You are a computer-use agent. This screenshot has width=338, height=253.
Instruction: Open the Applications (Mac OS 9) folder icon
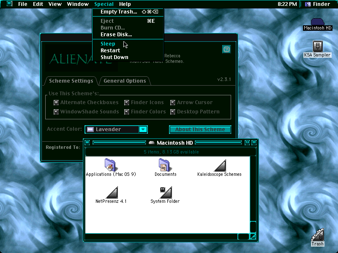pyautogui.click(x=110, y=165)
